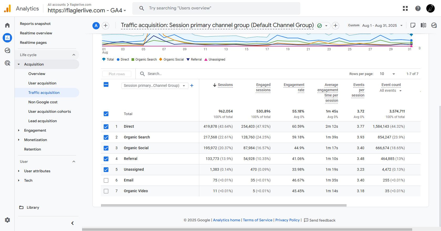Image resolution: width=441 pixels, height=231 pixels.
Task: Click the Direct legend blue marker
Action: 118,60
